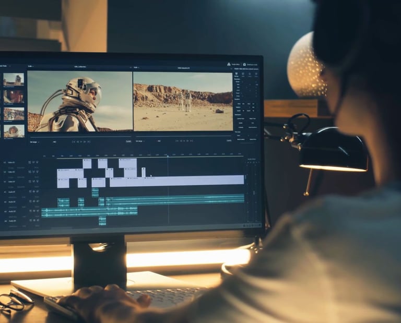This screenshot has height=323, width=401.
Task: Select the building shot thumbnail in the media bin
Action: tap(14, 79)
